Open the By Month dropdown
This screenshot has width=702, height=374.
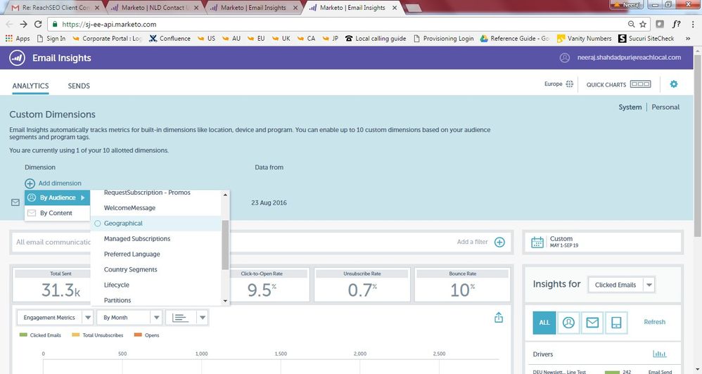click(x=156, y=318)
